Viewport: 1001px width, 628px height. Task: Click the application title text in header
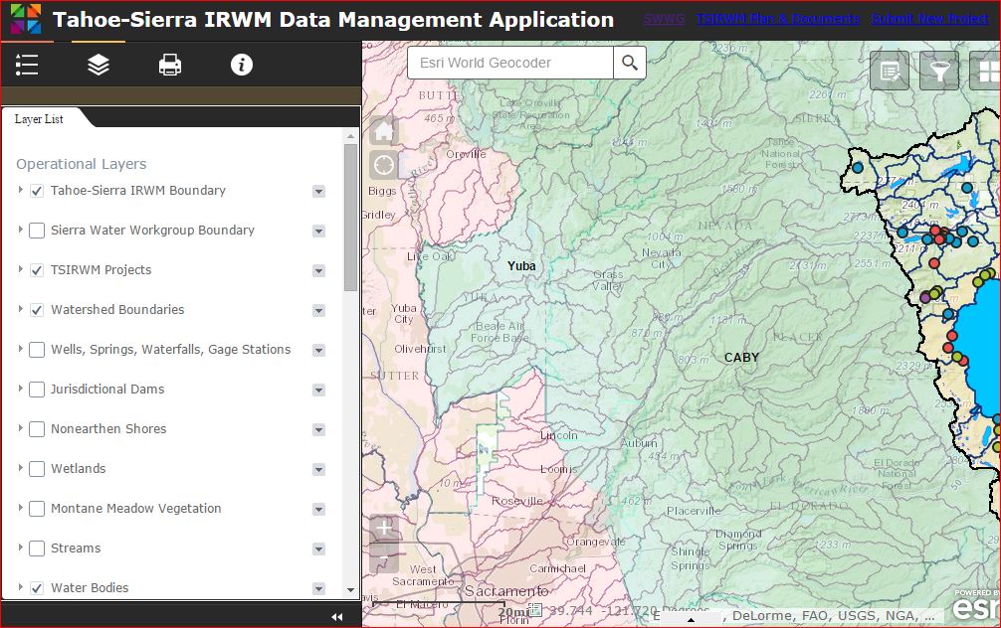(333, 20)
